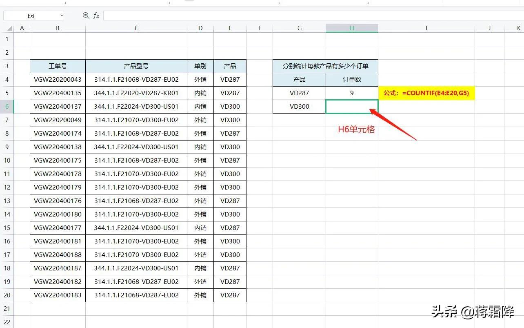Select the highlighted row 6 header
This screenshot has width=524, height=328.
click(x=7, y=107)
